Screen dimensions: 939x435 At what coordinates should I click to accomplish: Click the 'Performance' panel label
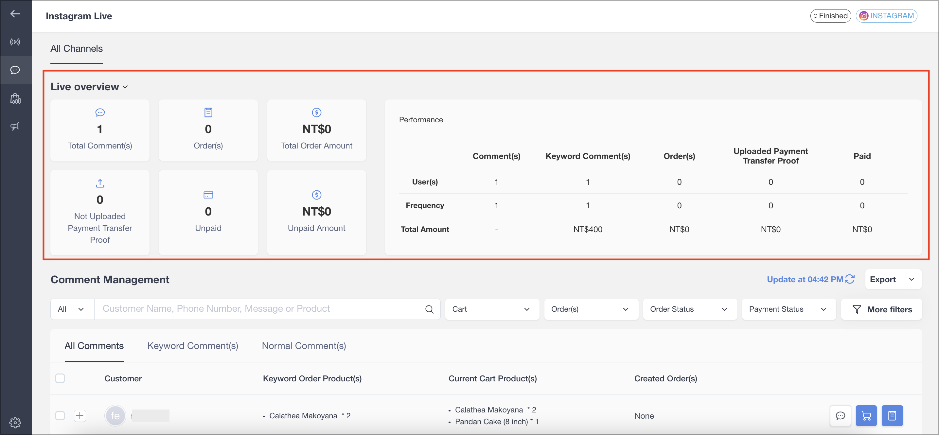click(421, 119)
